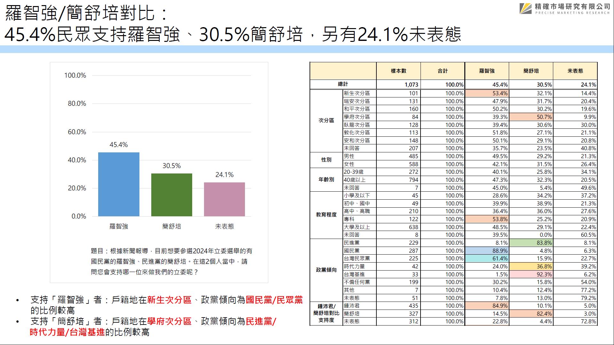Image resolution: width=614 pixels, height=345 pixels.
Task: Click the highlighted 50.7% cell in 學府次分區 row
Action: tap(531, 117)
